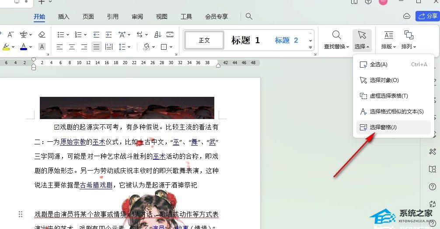Choose 虚框选择表格(T) menu item
Screen dimensions: 440x229
[393, 96]
